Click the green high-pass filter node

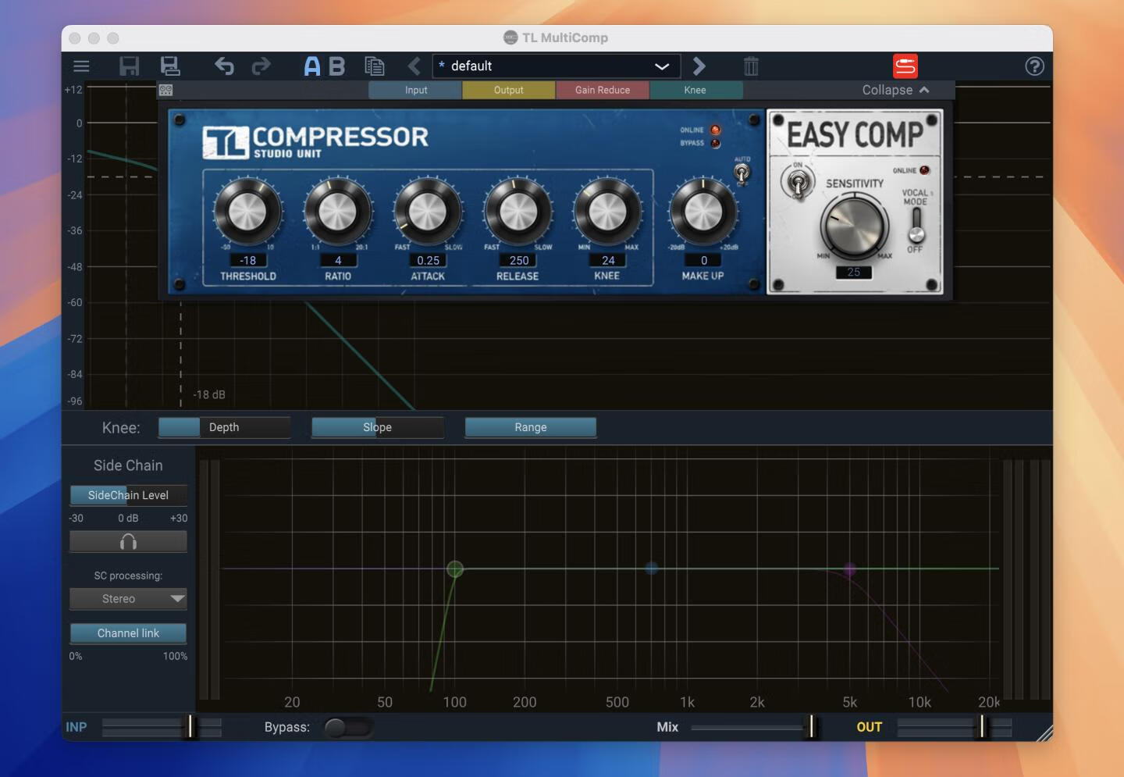455,569
